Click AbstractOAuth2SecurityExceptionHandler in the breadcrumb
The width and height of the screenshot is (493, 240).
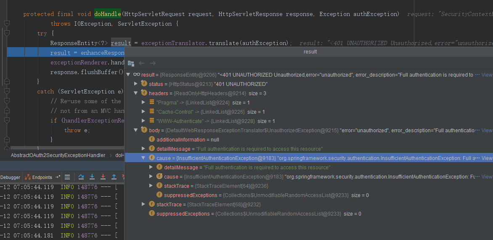click(58, 155)
